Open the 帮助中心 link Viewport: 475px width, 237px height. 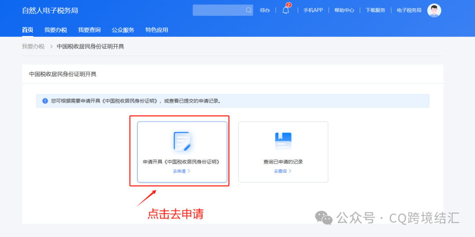point(344,10)
